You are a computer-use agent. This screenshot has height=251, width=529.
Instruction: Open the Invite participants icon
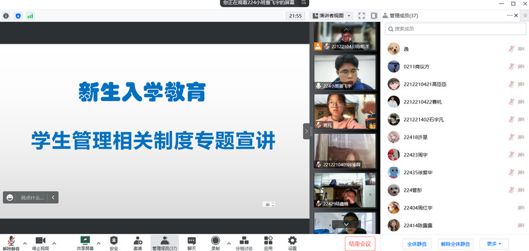138,241
